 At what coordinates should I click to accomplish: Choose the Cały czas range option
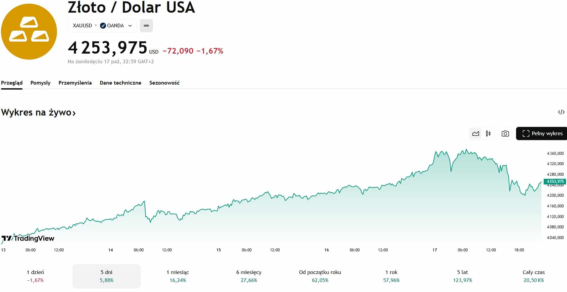[x=534, y=276]
